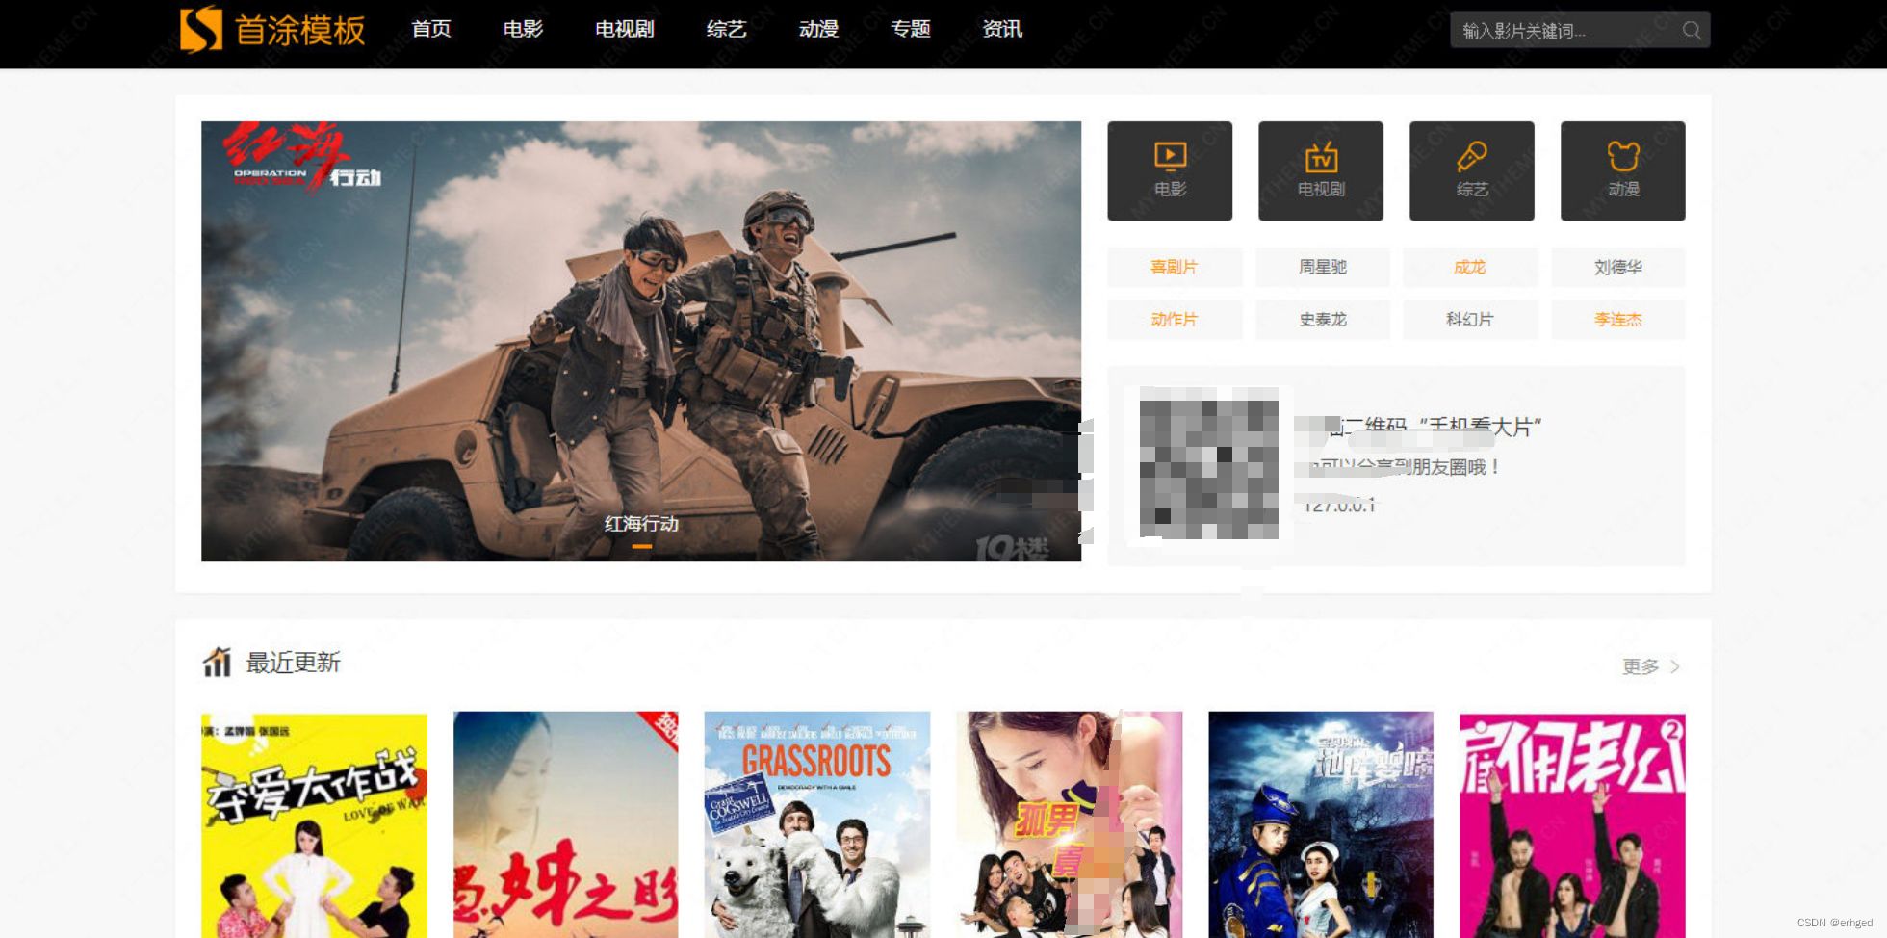Open the 综艺 tile with microphone icon
Viewport: 1887px width, 938px height.
[x=1472, y=171]
